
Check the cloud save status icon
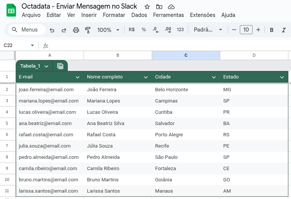point(171,7)
